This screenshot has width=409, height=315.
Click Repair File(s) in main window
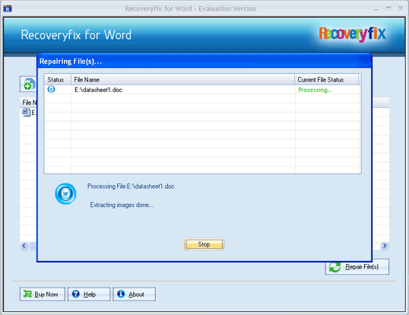(357, 267)
